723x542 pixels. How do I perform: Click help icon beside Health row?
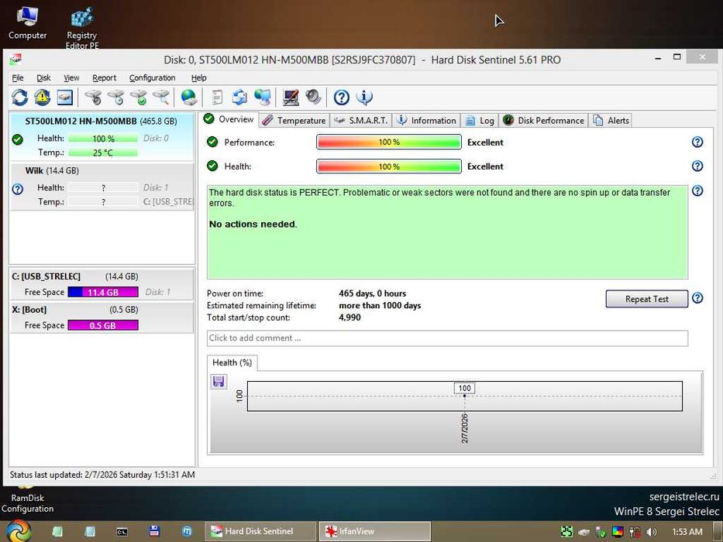pos(697,166)
